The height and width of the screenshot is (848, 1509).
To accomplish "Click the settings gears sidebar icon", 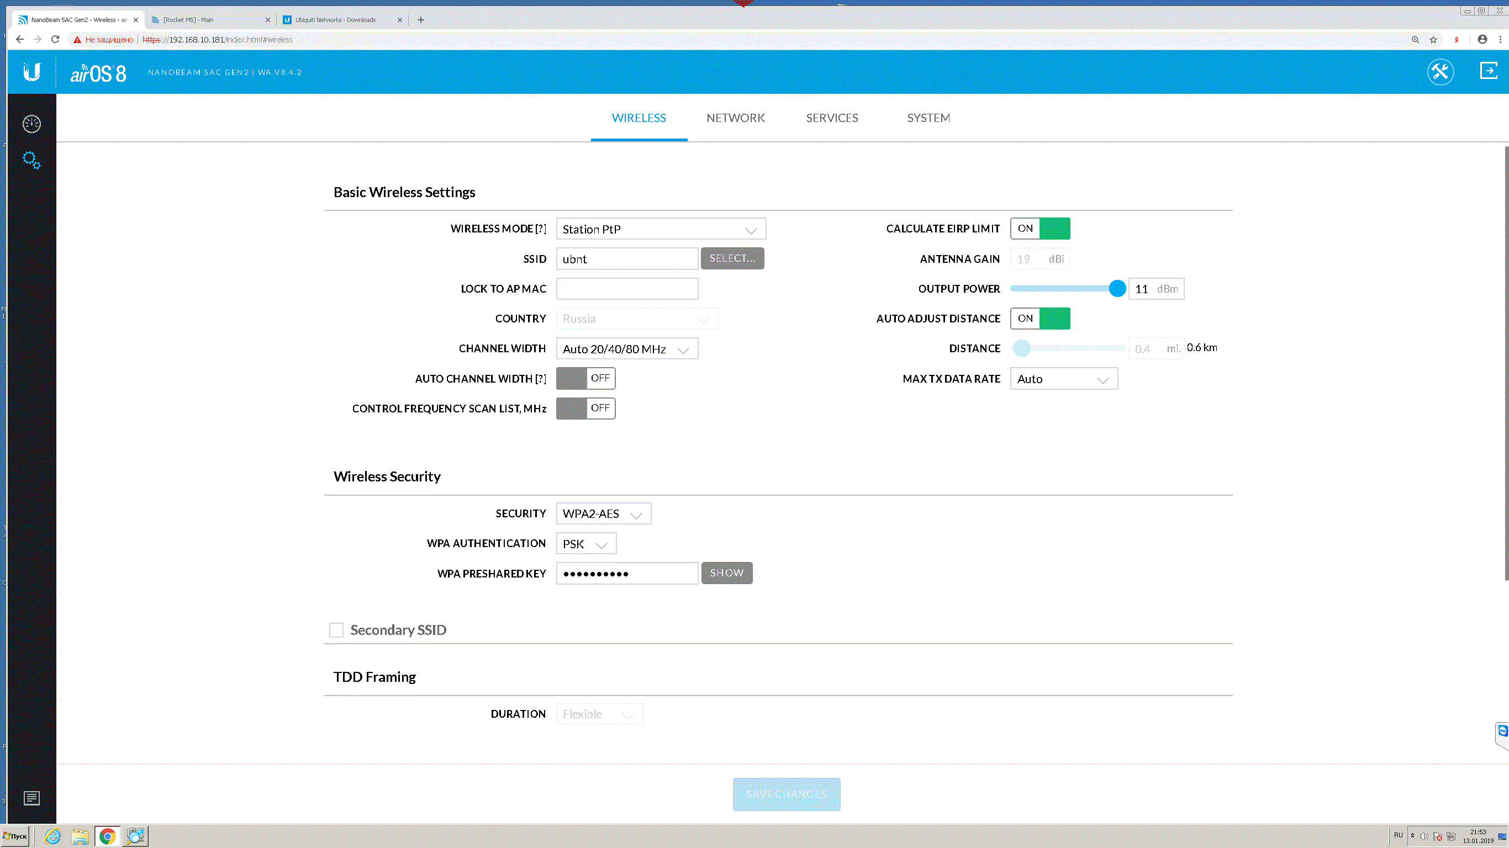I will [31, 160].
